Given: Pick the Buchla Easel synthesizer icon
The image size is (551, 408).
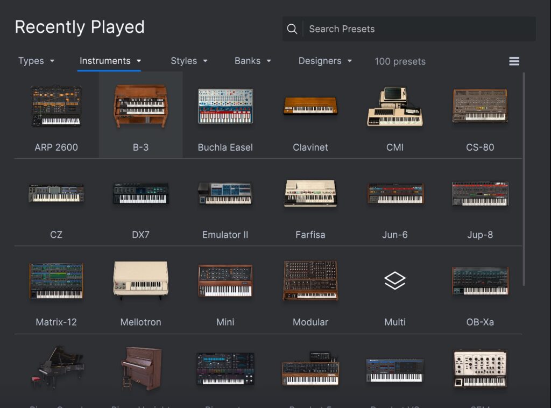Looking at the screenshot, I should pos(225,106).
